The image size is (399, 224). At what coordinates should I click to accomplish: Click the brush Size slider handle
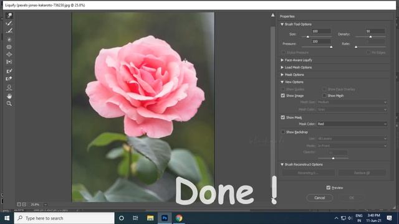point(307,37)
